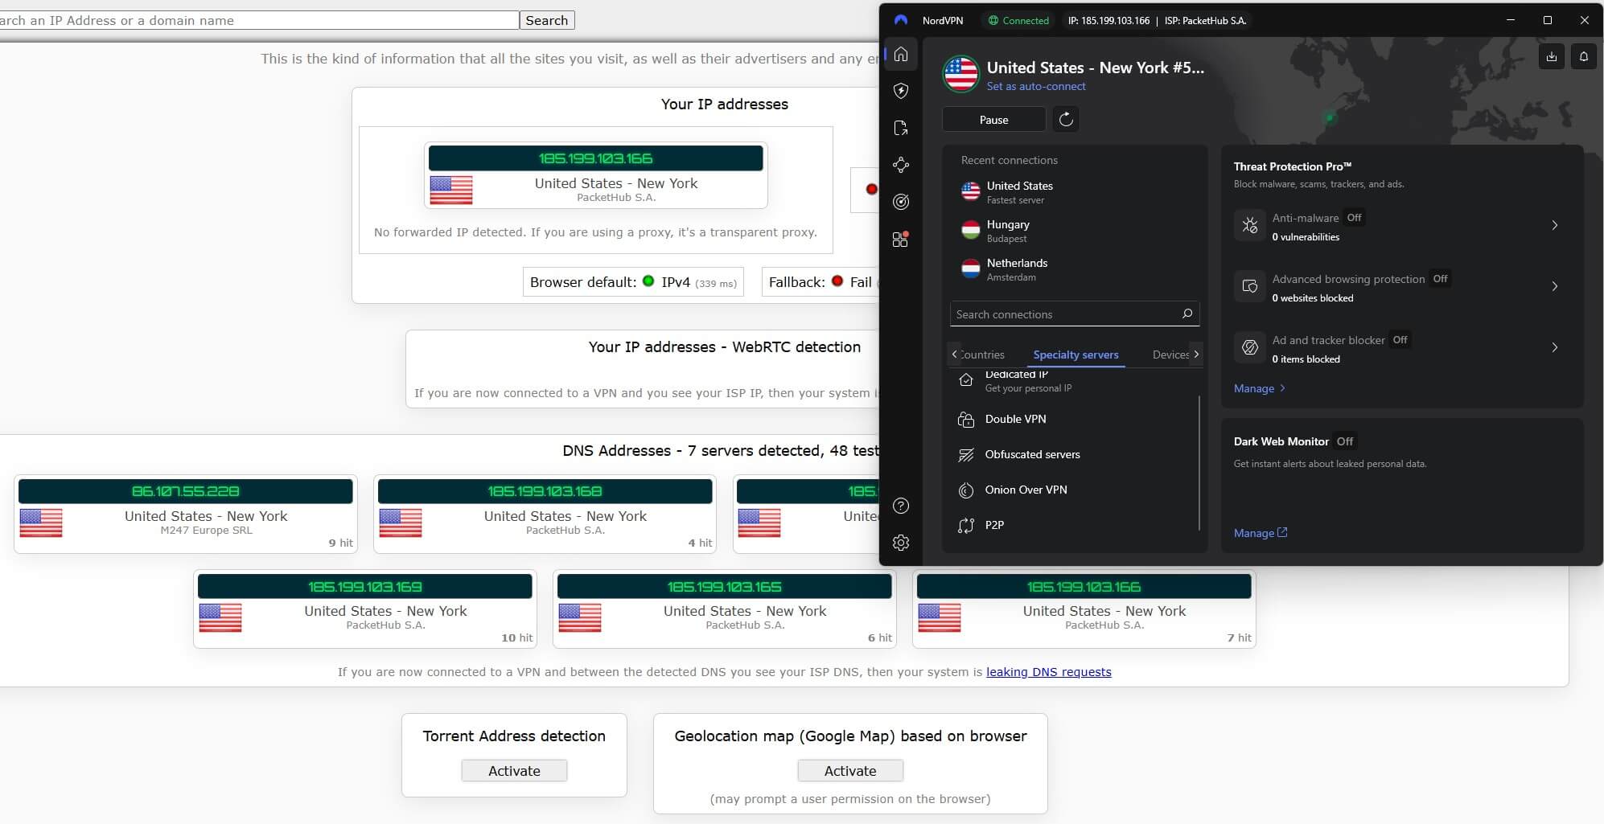1604x824 pixels.
Task: Switch to the Specialty servers tab
Action: [x=1076, y=355]
